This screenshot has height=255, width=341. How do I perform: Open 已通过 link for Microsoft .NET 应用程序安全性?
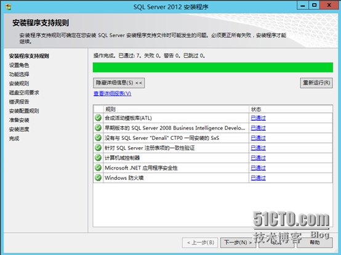tap(258, 168)
